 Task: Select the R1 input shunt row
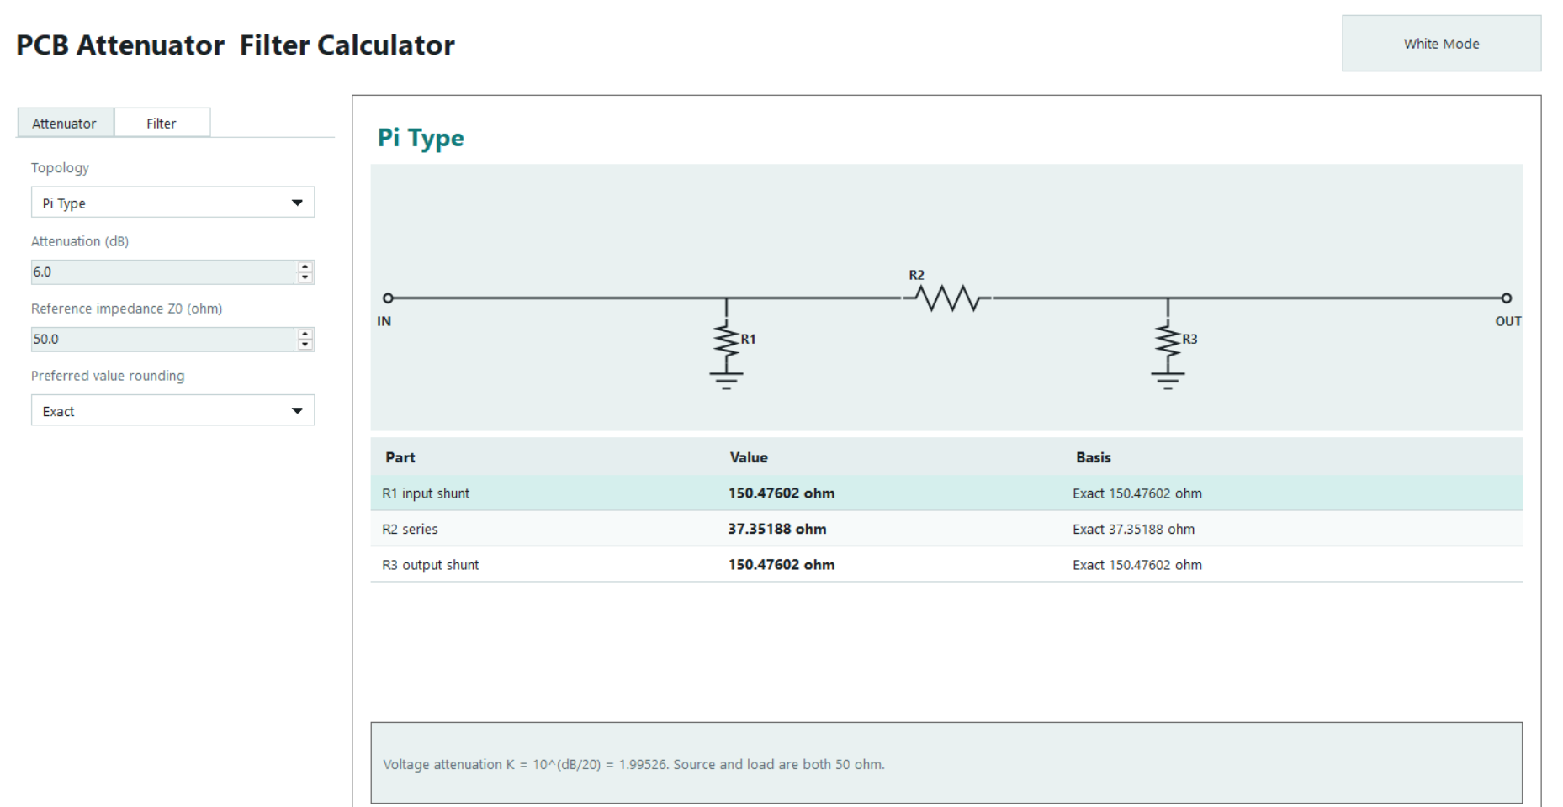tap(946, 493)
